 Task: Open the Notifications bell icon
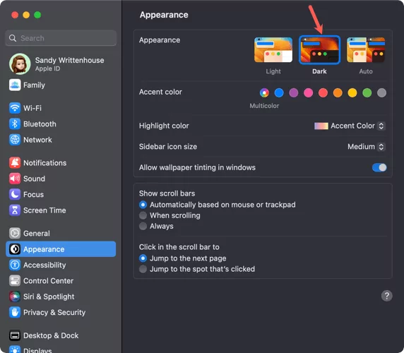pos(15,162)
